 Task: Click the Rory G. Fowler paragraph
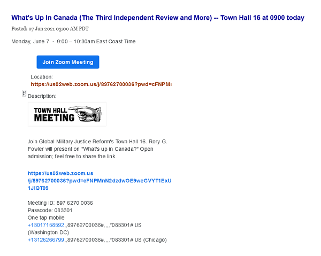pos(96,141)
